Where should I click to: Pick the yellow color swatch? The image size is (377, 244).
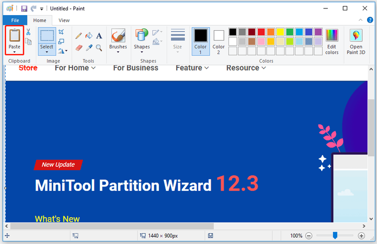pyautogui.click(x=280, y=32)
